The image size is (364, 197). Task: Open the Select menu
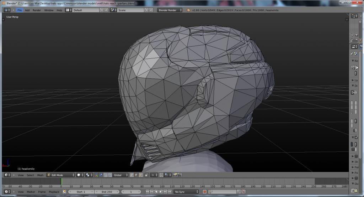30,175
